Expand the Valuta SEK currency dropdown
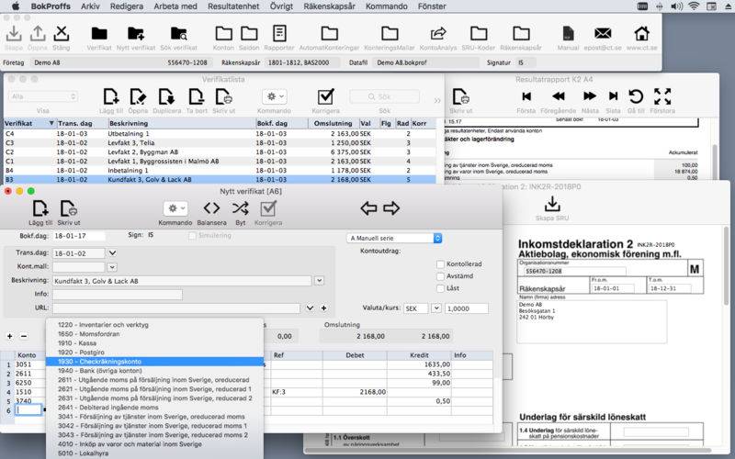The width and height of the screenshot is (735, 459). (x=435, y=308)
